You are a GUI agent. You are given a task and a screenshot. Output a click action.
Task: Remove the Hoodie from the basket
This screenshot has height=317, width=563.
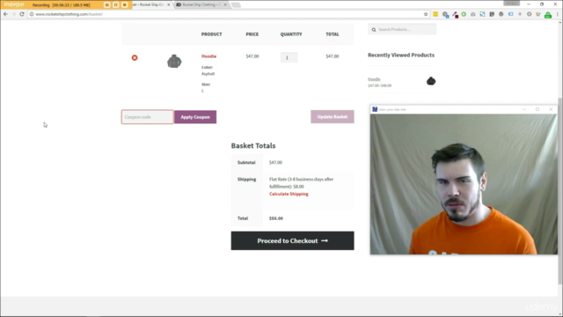(x=135, y=57)
